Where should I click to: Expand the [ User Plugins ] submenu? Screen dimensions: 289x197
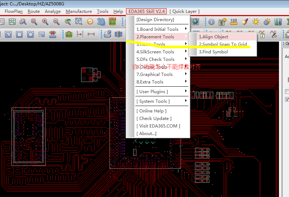click(162, 92)
